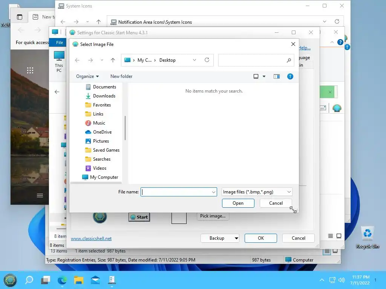Open the Organize menu
386x289 pixels.
(87, 76)
